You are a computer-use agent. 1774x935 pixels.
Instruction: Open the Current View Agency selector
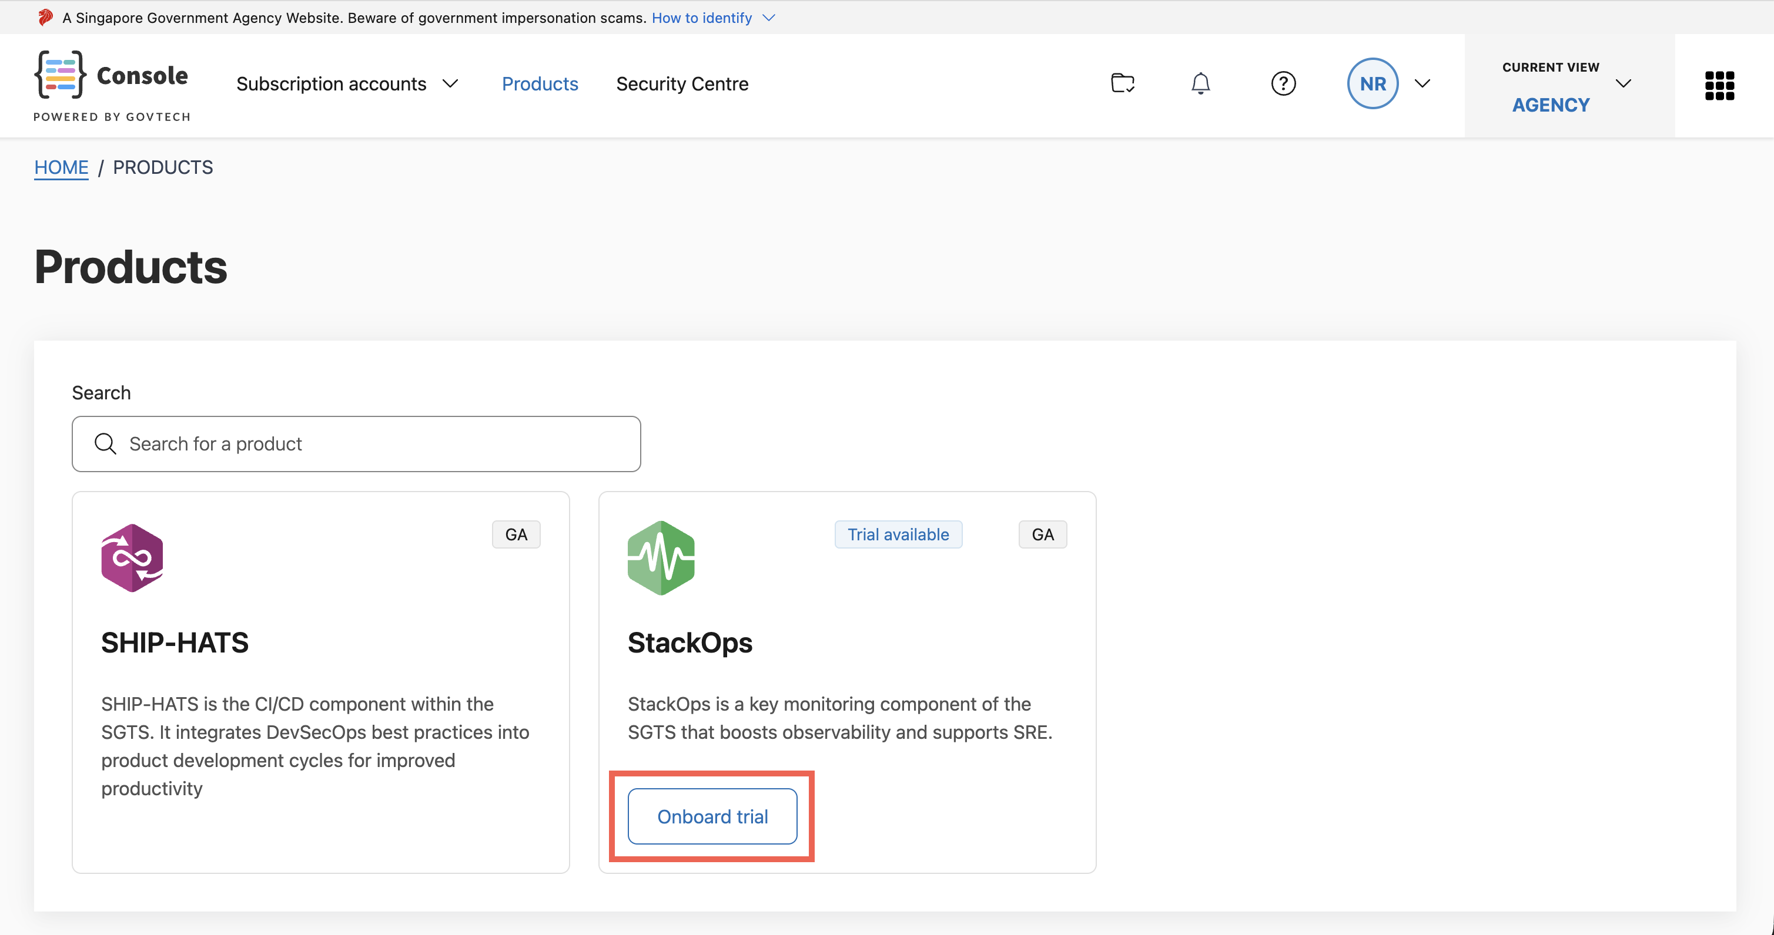click(x=1569, y=85)
